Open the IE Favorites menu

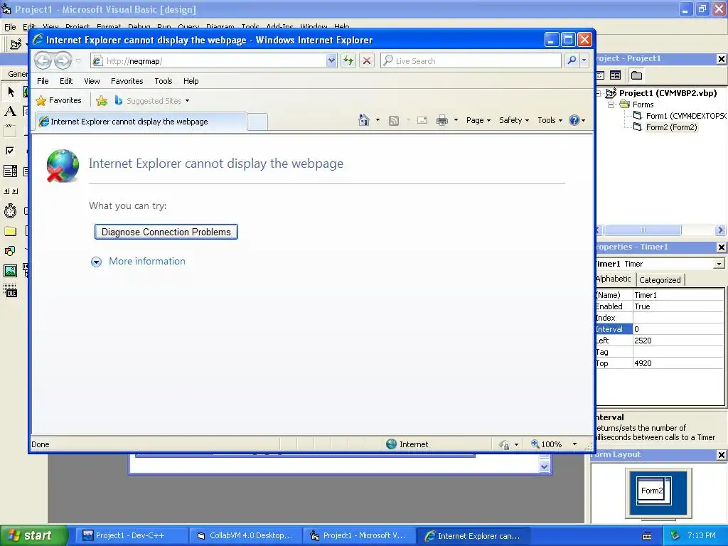(127, 81)
